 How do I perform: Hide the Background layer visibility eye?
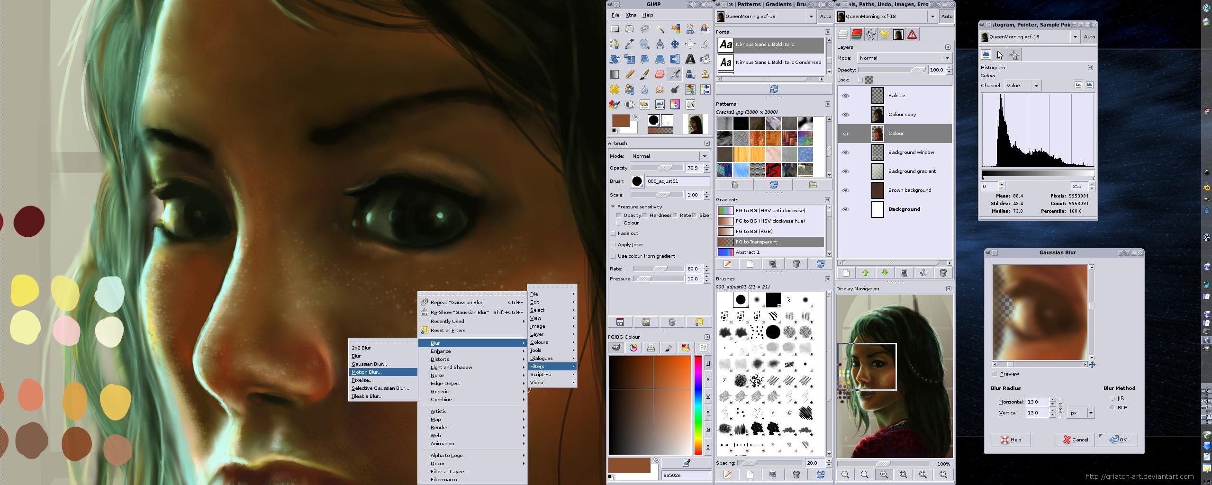pos(846,209)
